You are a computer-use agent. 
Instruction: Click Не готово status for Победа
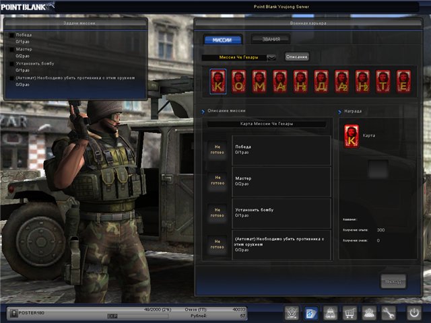click(217, 149)
